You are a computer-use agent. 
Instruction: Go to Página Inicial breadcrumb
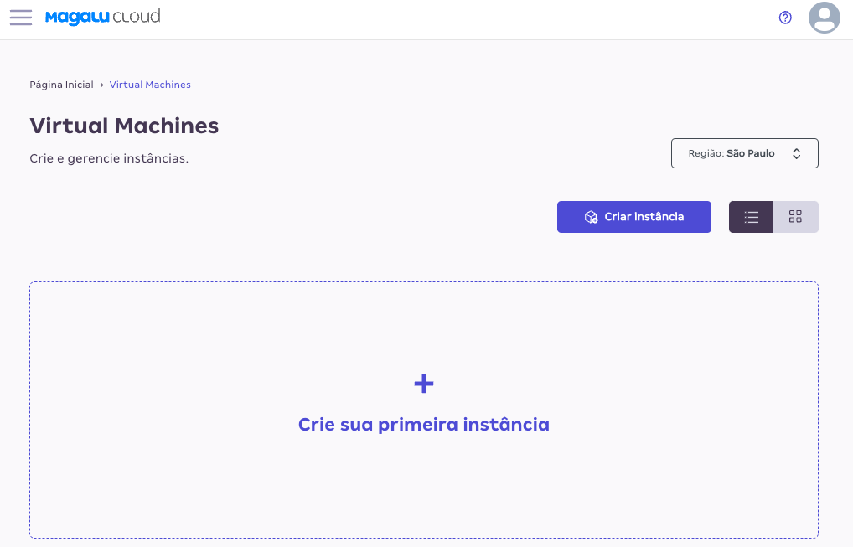(61, 85)
